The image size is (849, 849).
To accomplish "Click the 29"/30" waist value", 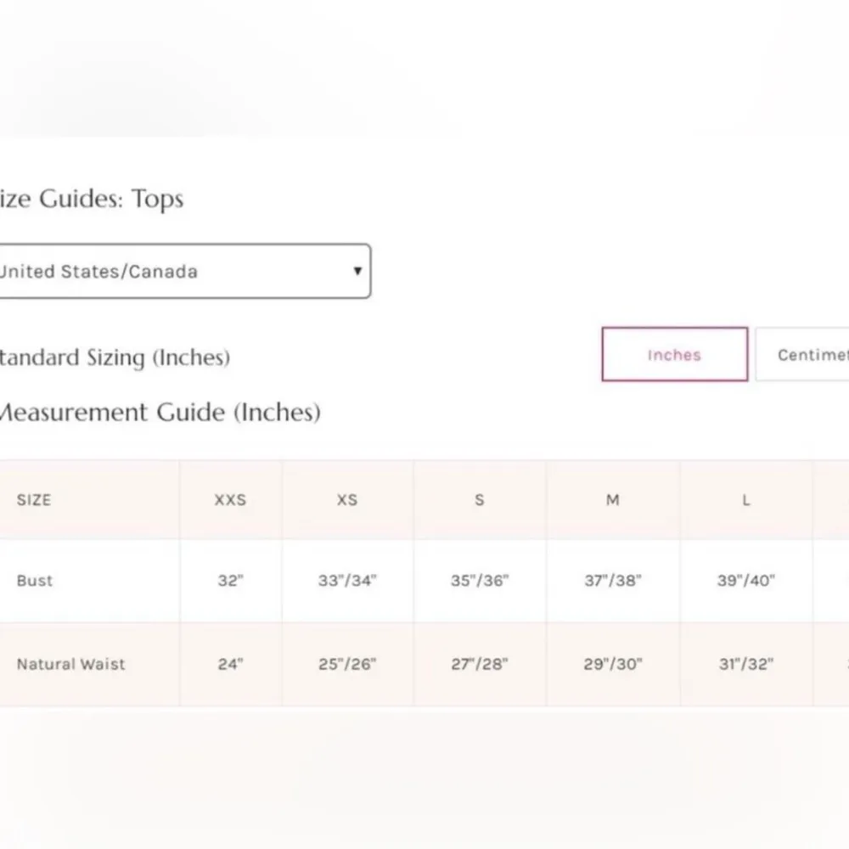I will click(612, 664).
